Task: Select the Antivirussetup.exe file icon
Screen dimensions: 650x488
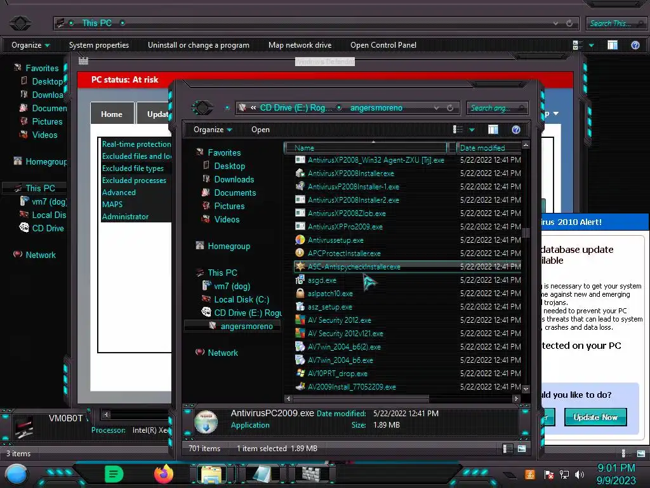Action: click(x=300, y=240)
